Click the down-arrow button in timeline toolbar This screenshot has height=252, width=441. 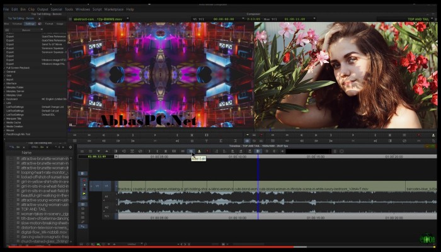[98, 151]
